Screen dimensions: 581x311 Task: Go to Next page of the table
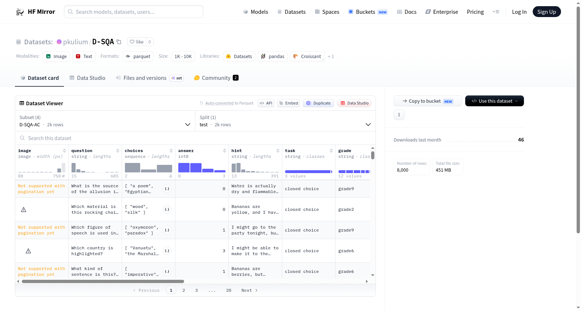tap(249, 290)
